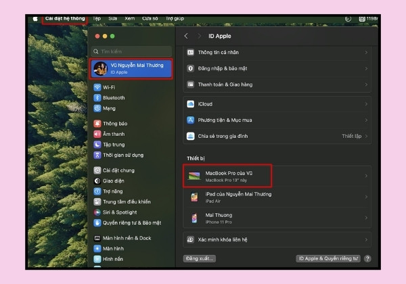Open the Trợ giúp menu
The image size is (406, 284).
point(175,19)
